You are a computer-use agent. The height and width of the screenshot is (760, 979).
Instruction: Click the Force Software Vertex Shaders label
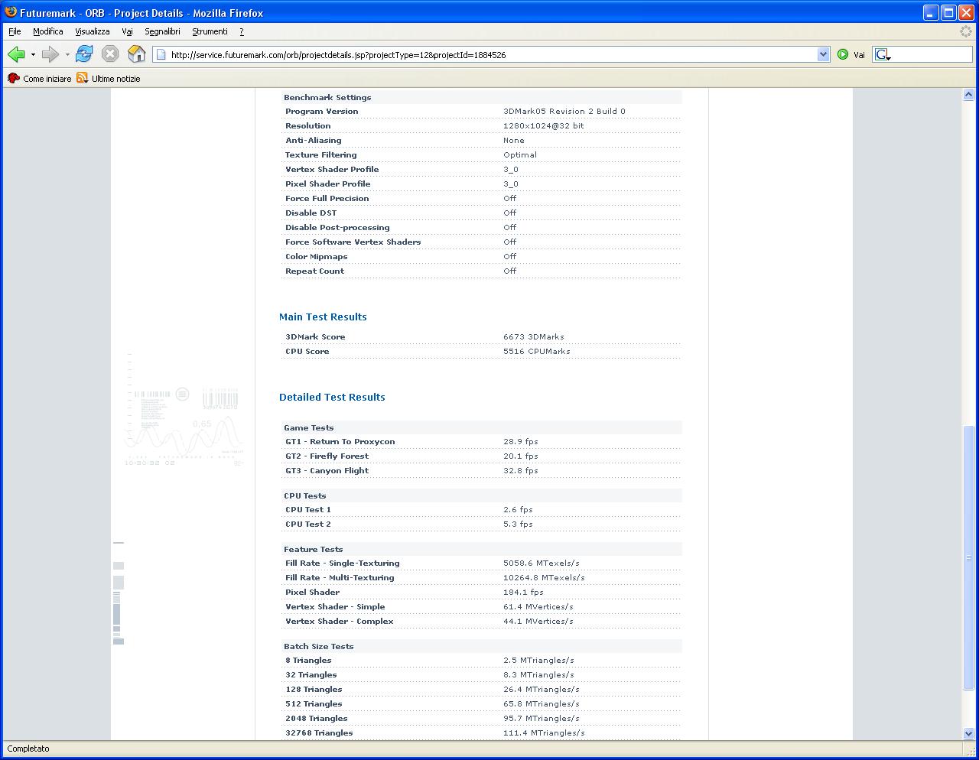click(353, 242)
